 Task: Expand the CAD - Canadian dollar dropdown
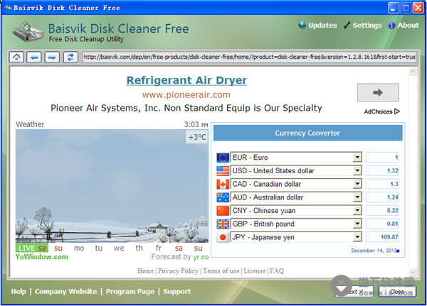pyautogui.click(x=357, y=184)
